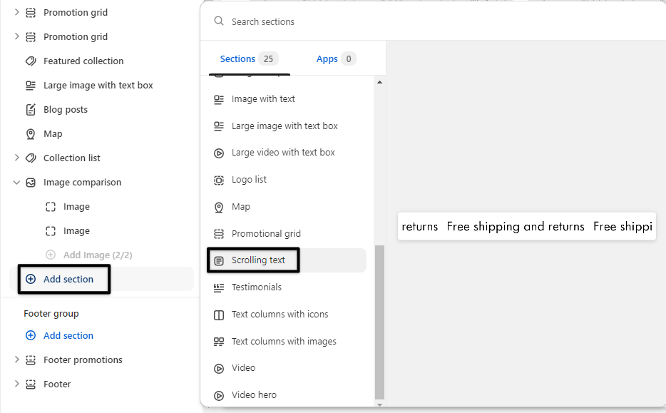
Task: Click the search magnifier icon
Action: (219, 22)
